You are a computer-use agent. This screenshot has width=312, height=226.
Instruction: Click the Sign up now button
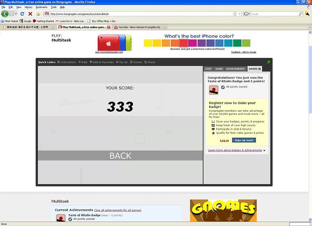(x=244, y=140)
